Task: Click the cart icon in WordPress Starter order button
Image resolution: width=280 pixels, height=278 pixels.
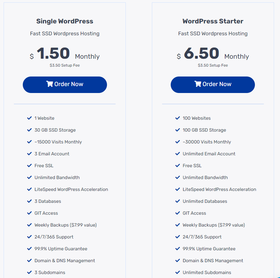Action: point(198,84)
